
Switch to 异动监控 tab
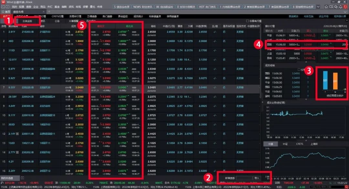click(x=123, y=16)
